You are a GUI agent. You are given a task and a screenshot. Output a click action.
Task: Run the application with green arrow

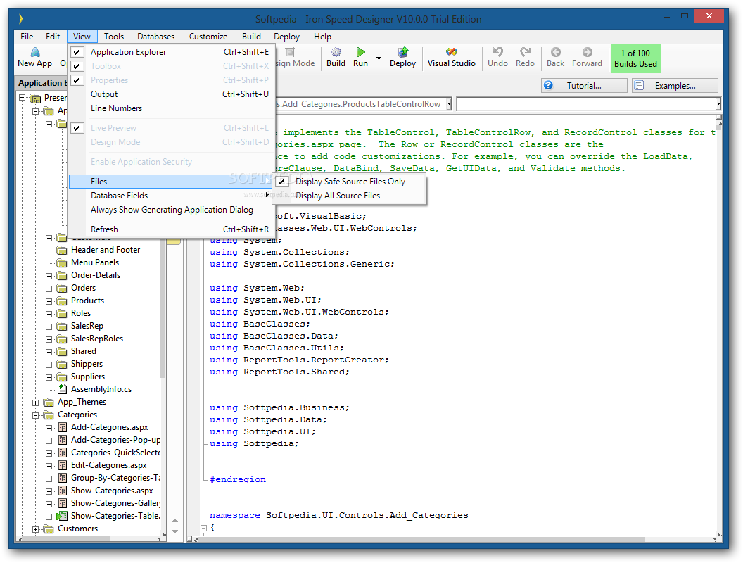pyautogui.click(x=361, y=51)
